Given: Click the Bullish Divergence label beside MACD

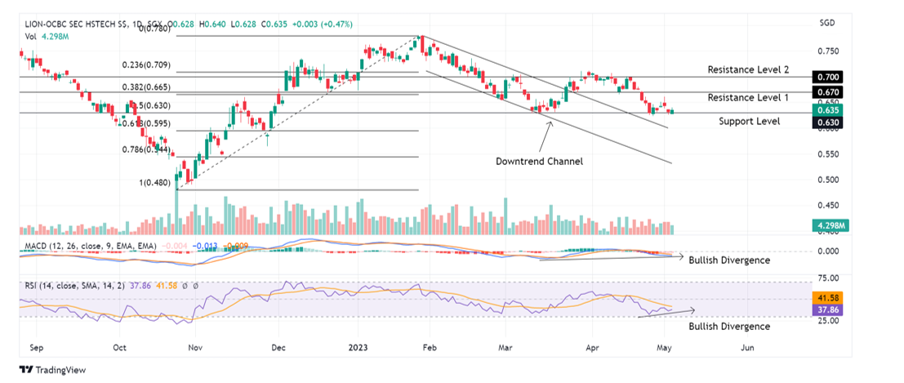Looking at the screenshot, I should coord(728,261).
